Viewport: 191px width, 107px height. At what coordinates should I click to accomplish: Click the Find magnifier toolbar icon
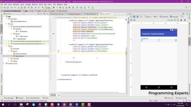coord(29,8)
